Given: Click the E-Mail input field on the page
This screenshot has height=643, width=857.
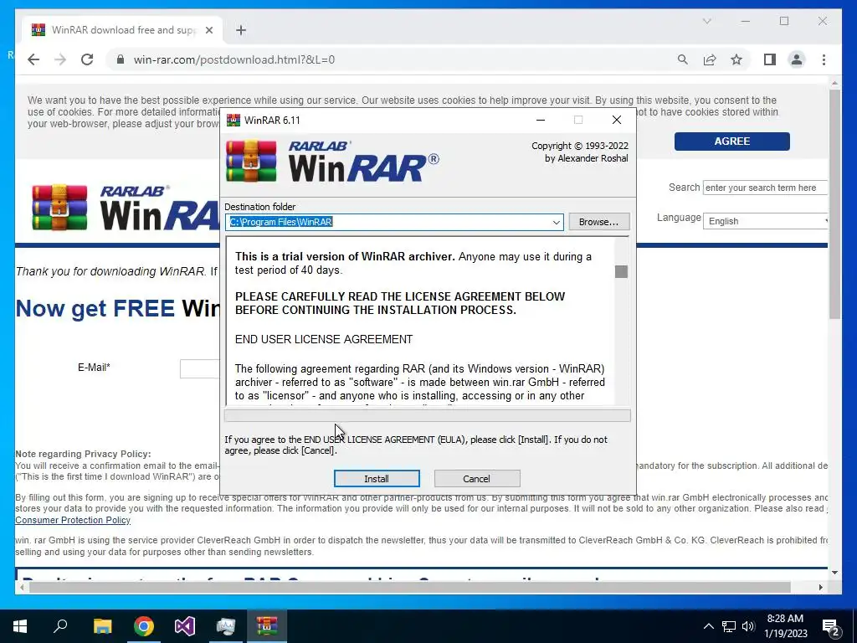Looking at the screenshot, I should tap(200, 368).
